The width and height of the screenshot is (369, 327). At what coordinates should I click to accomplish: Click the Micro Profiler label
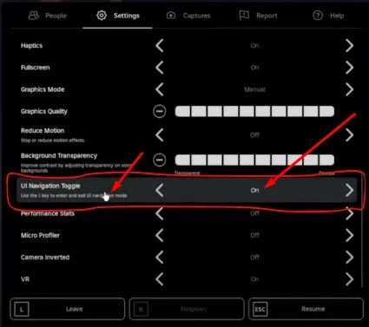point(40,235)
